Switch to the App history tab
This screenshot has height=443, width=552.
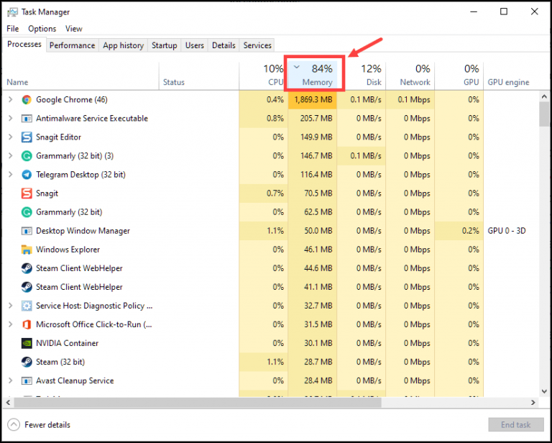(x=123, y=45)
